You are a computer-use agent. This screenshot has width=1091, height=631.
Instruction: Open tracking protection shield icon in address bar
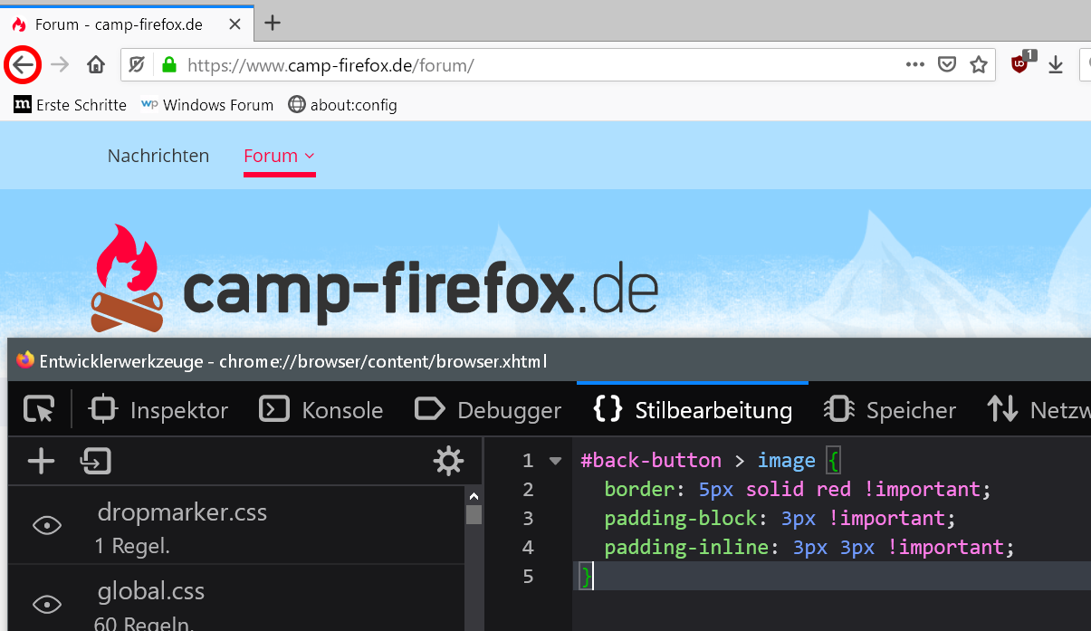tap(137, 64)
